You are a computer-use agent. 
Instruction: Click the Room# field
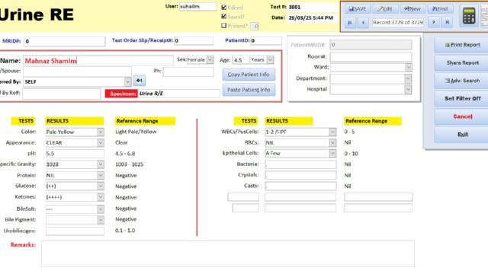(371, 57)
